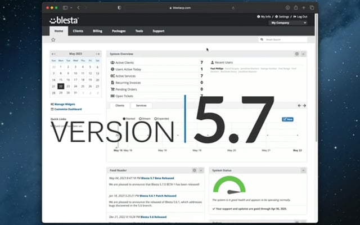Open the Home tab
This screenshot has height=225, width=360.
click(58, 31)
